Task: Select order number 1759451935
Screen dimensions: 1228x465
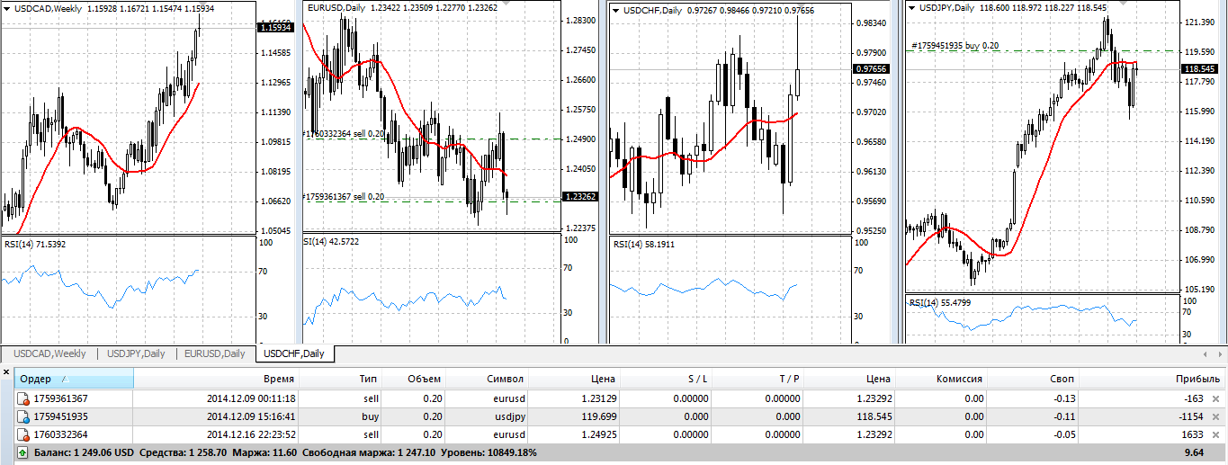Action: [61, 416]
